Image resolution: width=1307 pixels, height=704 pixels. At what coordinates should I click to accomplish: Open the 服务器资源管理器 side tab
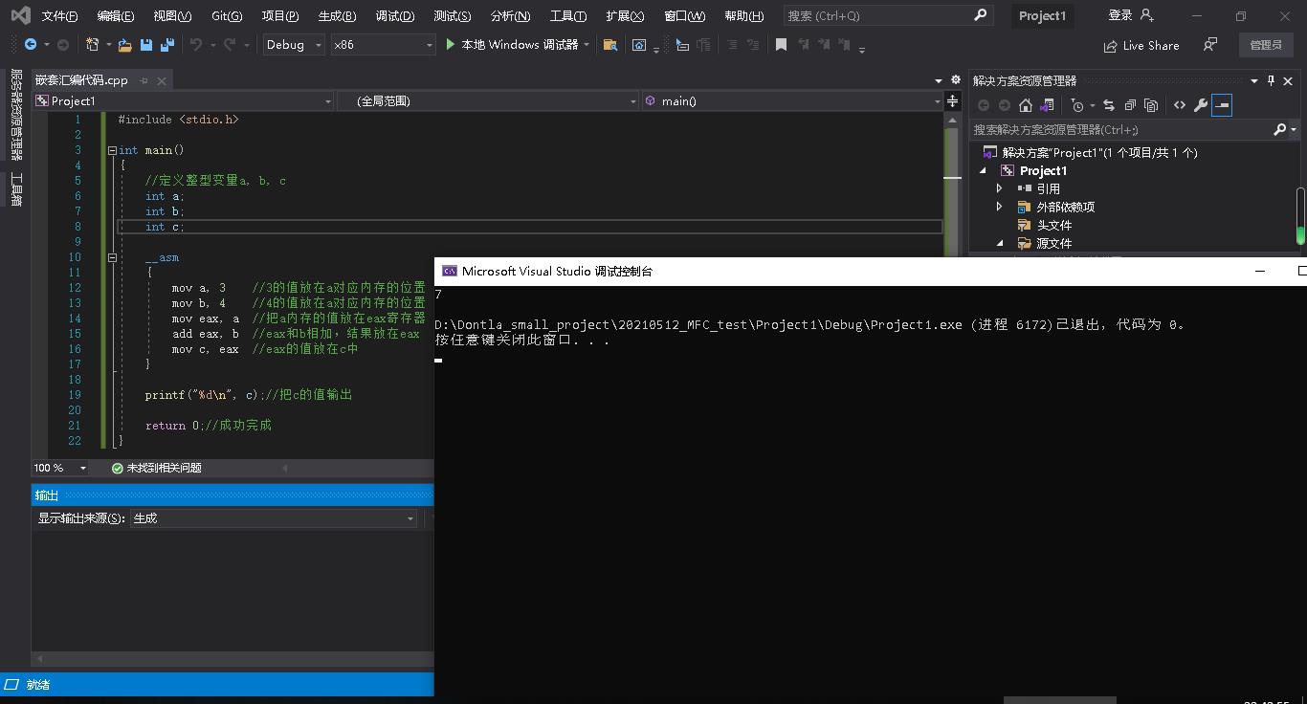(x=16, y=114)
